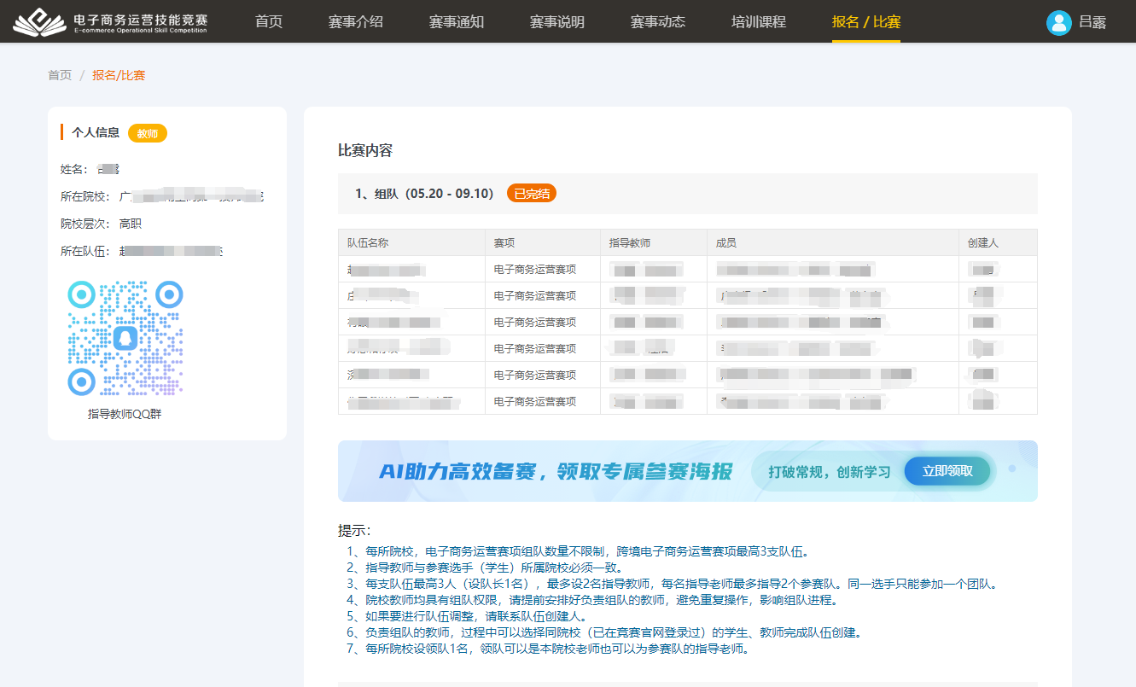1136x687 pixels.
Task: Click 首页 breadcrumb link
Action: [60, 75]
